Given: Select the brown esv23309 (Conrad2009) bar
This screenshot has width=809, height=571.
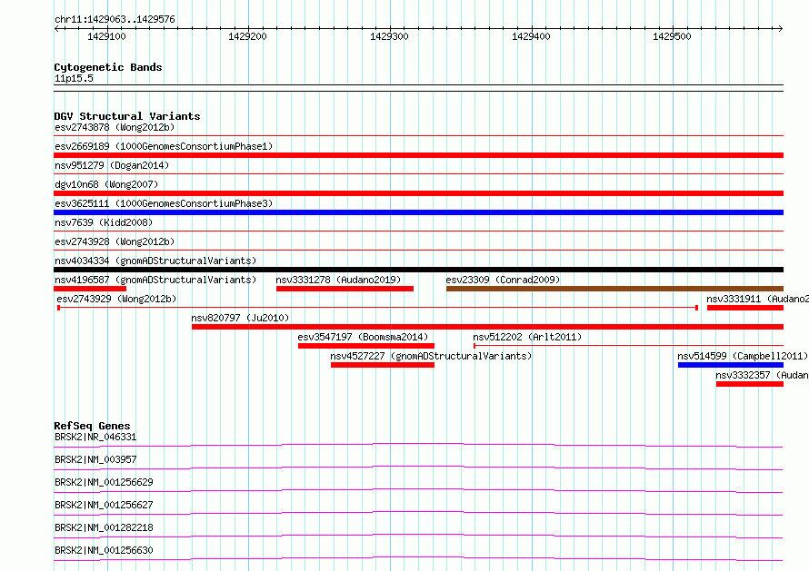Looking at the screenshot, I should click(614, 289).
